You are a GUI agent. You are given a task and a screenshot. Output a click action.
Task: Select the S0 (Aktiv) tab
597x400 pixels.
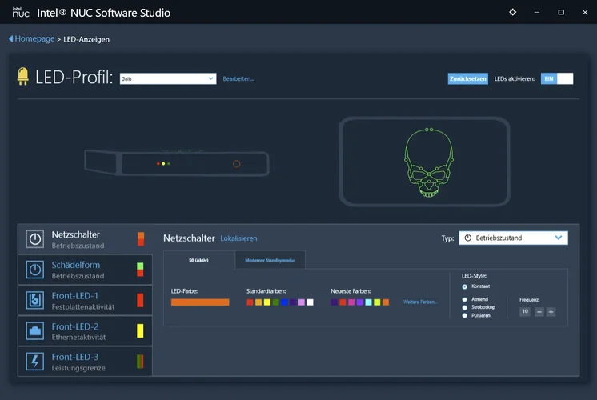pos(198,261)
